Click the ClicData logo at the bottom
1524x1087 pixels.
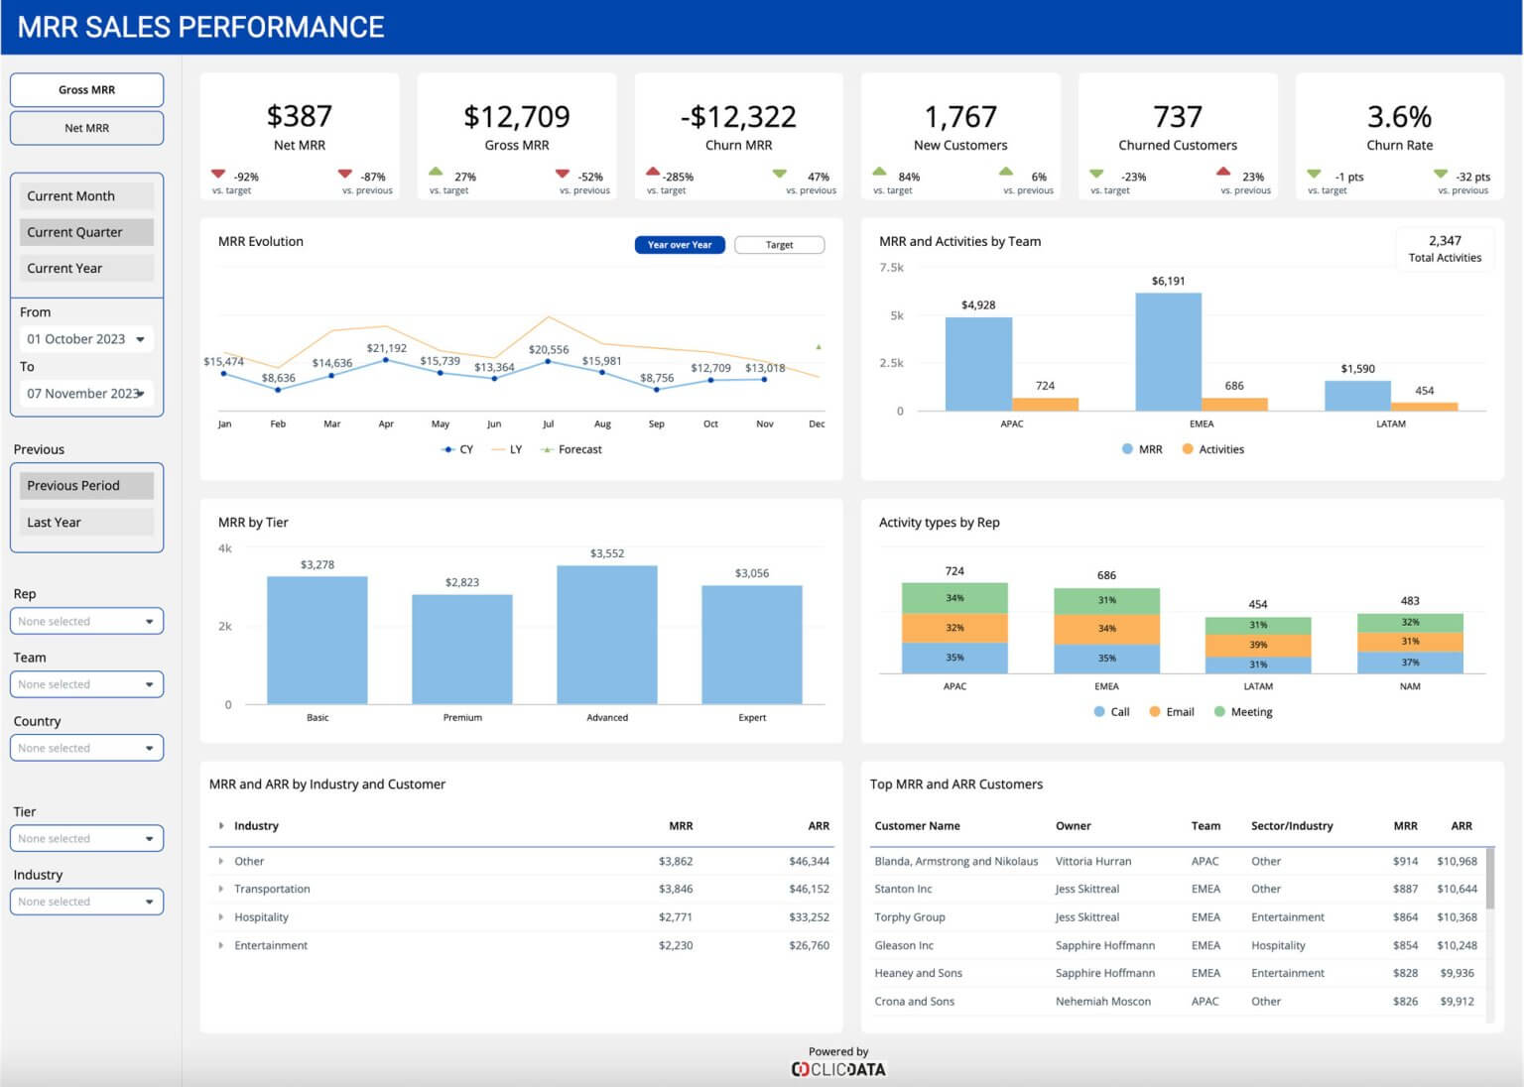click(838, 1068)
